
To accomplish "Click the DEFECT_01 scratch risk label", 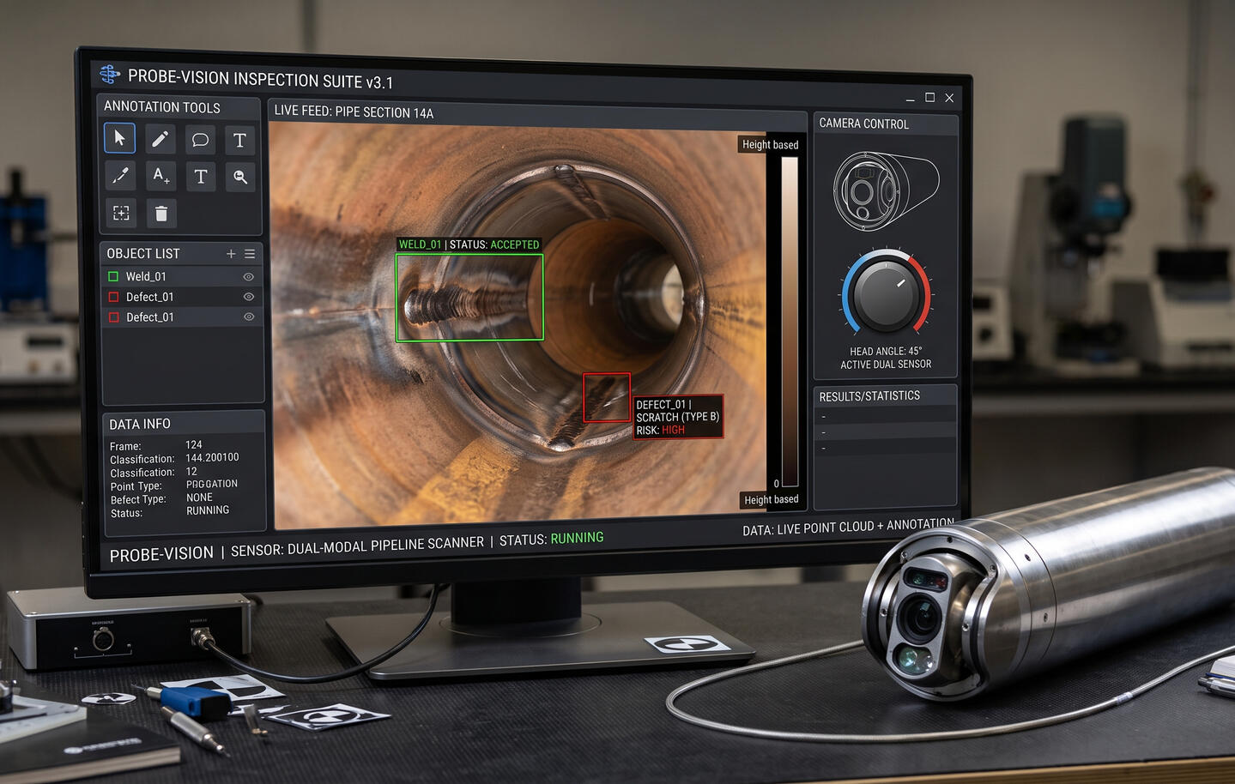I will tap(678, 417).
